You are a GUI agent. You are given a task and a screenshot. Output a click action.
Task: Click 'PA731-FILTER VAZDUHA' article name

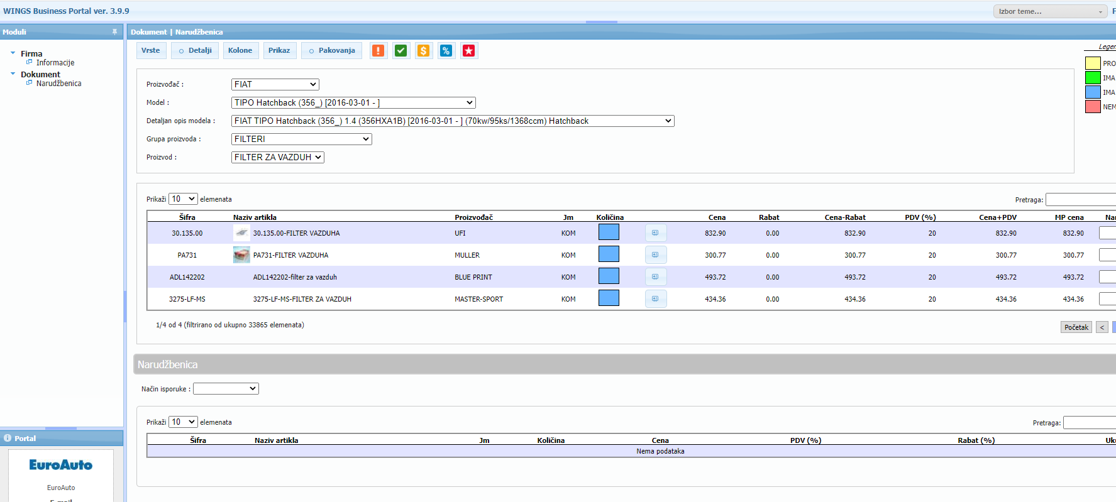[x=290, y=255]
